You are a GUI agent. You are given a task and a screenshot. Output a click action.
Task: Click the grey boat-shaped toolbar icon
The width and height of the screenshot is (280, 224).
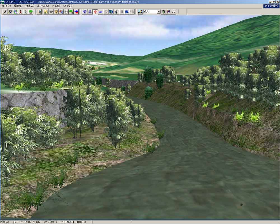click(51, 12)
